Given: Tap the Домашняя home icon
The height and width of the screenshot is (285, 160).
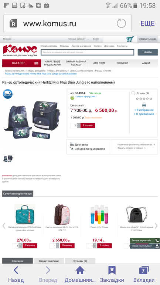Looking at the screenshot, I should click(x=80, y=270).
